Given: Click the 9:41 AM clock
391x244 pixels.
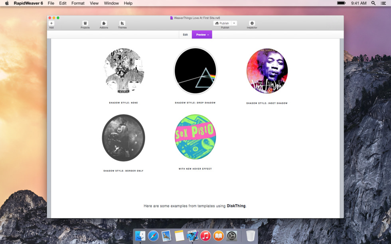Looking at the screenshot, I should (x=359, y=3).
